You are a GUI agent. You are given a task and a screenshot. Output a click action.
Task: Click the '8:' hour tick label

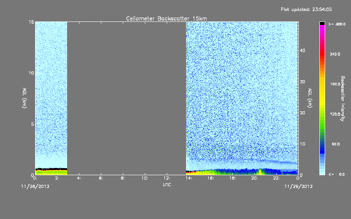coord(123,178)
